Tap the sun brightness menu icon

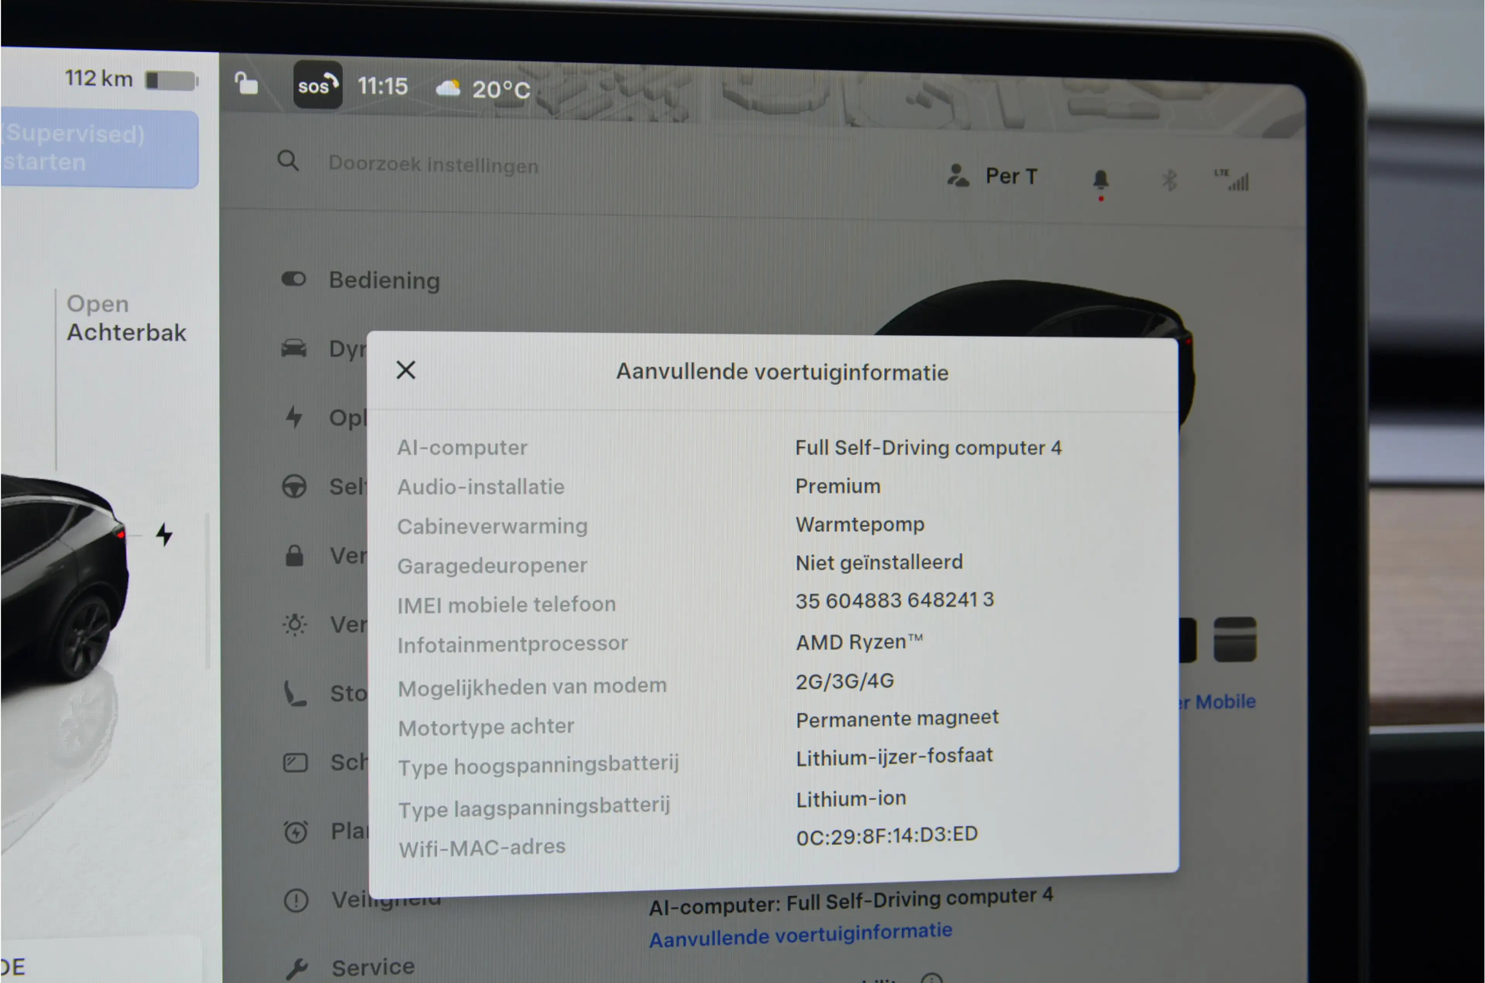pyautogui.click(x=295, y=625)
